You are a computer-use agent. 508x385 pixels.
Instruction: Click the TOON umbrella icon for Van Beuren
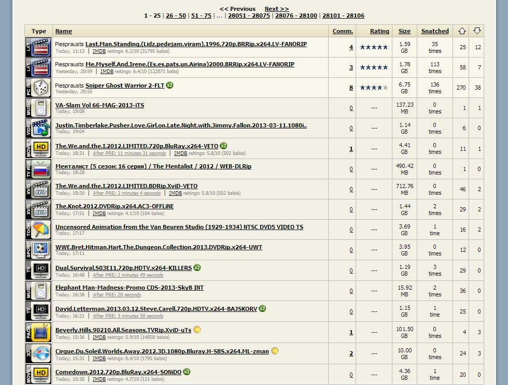coord(38,230)
